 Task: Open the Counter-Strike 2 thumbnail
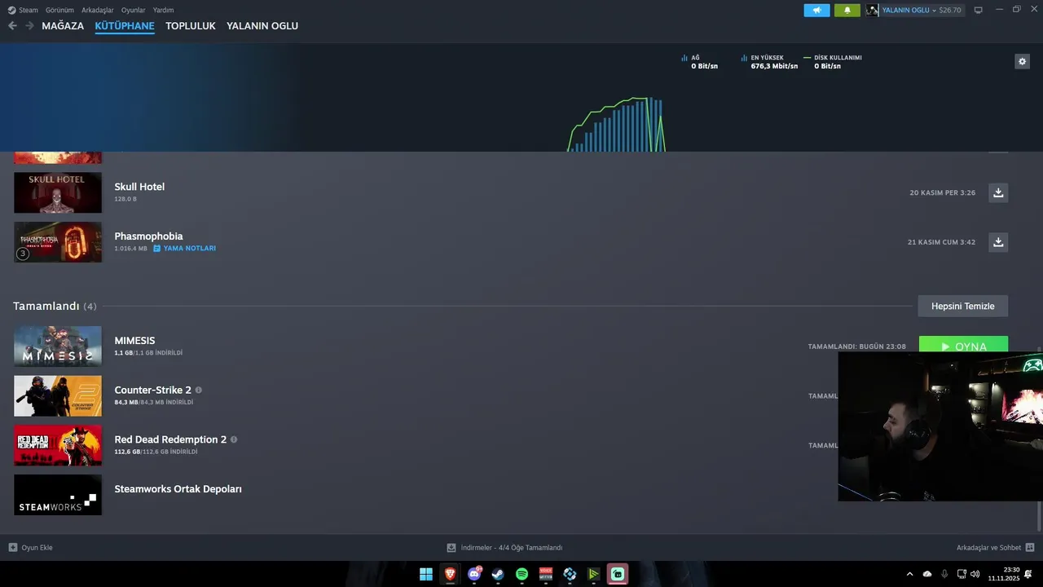tap(58, 396)
